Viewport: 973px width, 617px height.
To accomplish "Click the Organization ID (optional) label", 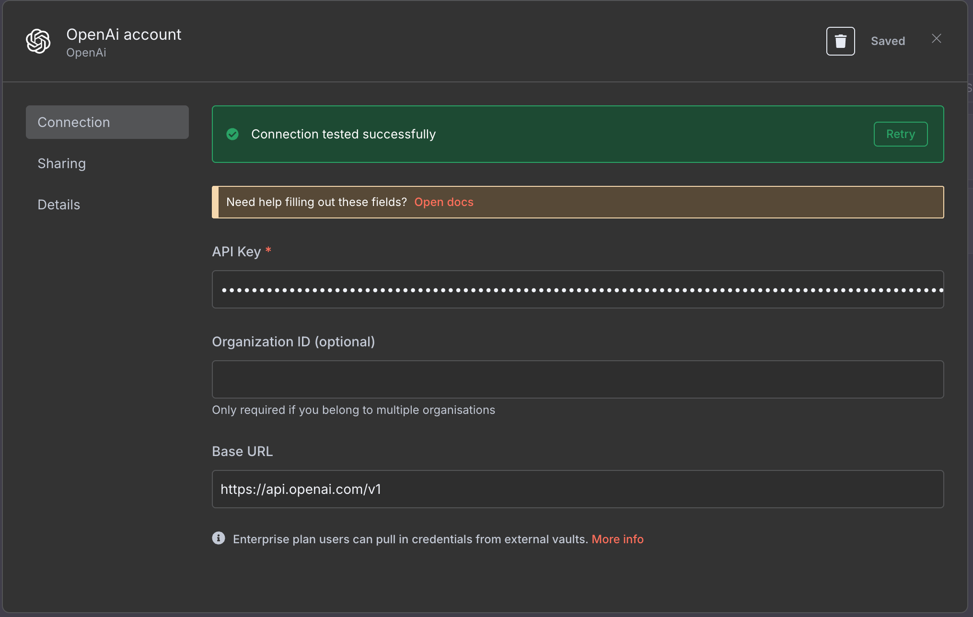I will point(293,342).
